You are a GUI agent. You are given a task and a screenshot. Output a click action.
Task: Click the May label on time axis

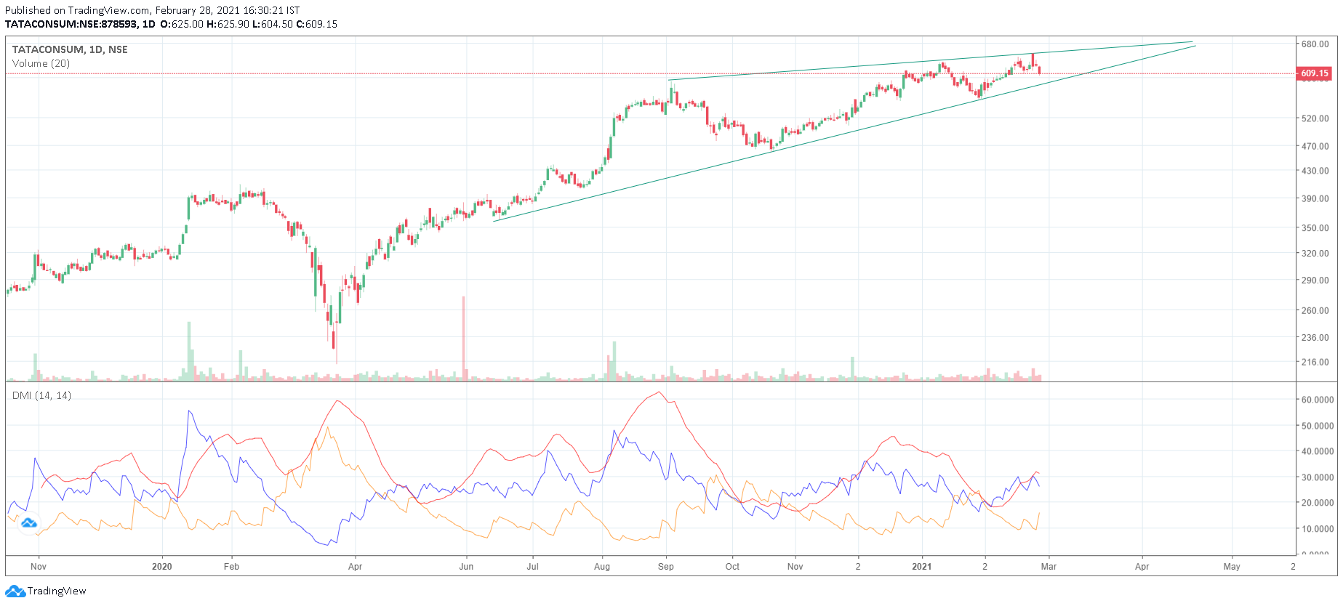click(1232, 567)
